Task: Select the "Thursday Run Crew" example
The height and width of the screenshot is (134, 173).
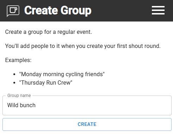Action: click(46, 83)
